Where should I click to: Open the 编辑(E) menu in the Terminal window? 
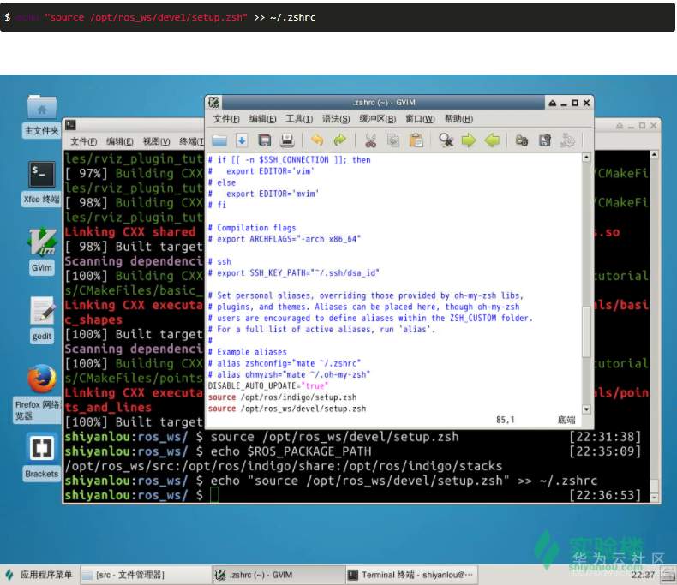[x=120, y=141]
